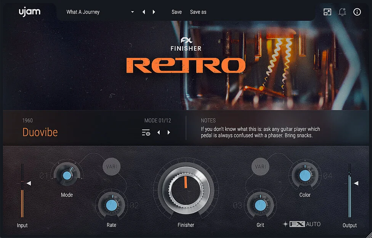Advance to next mode with right arrow
Viewport: 372px width, 238px height.
pos(168,132)
